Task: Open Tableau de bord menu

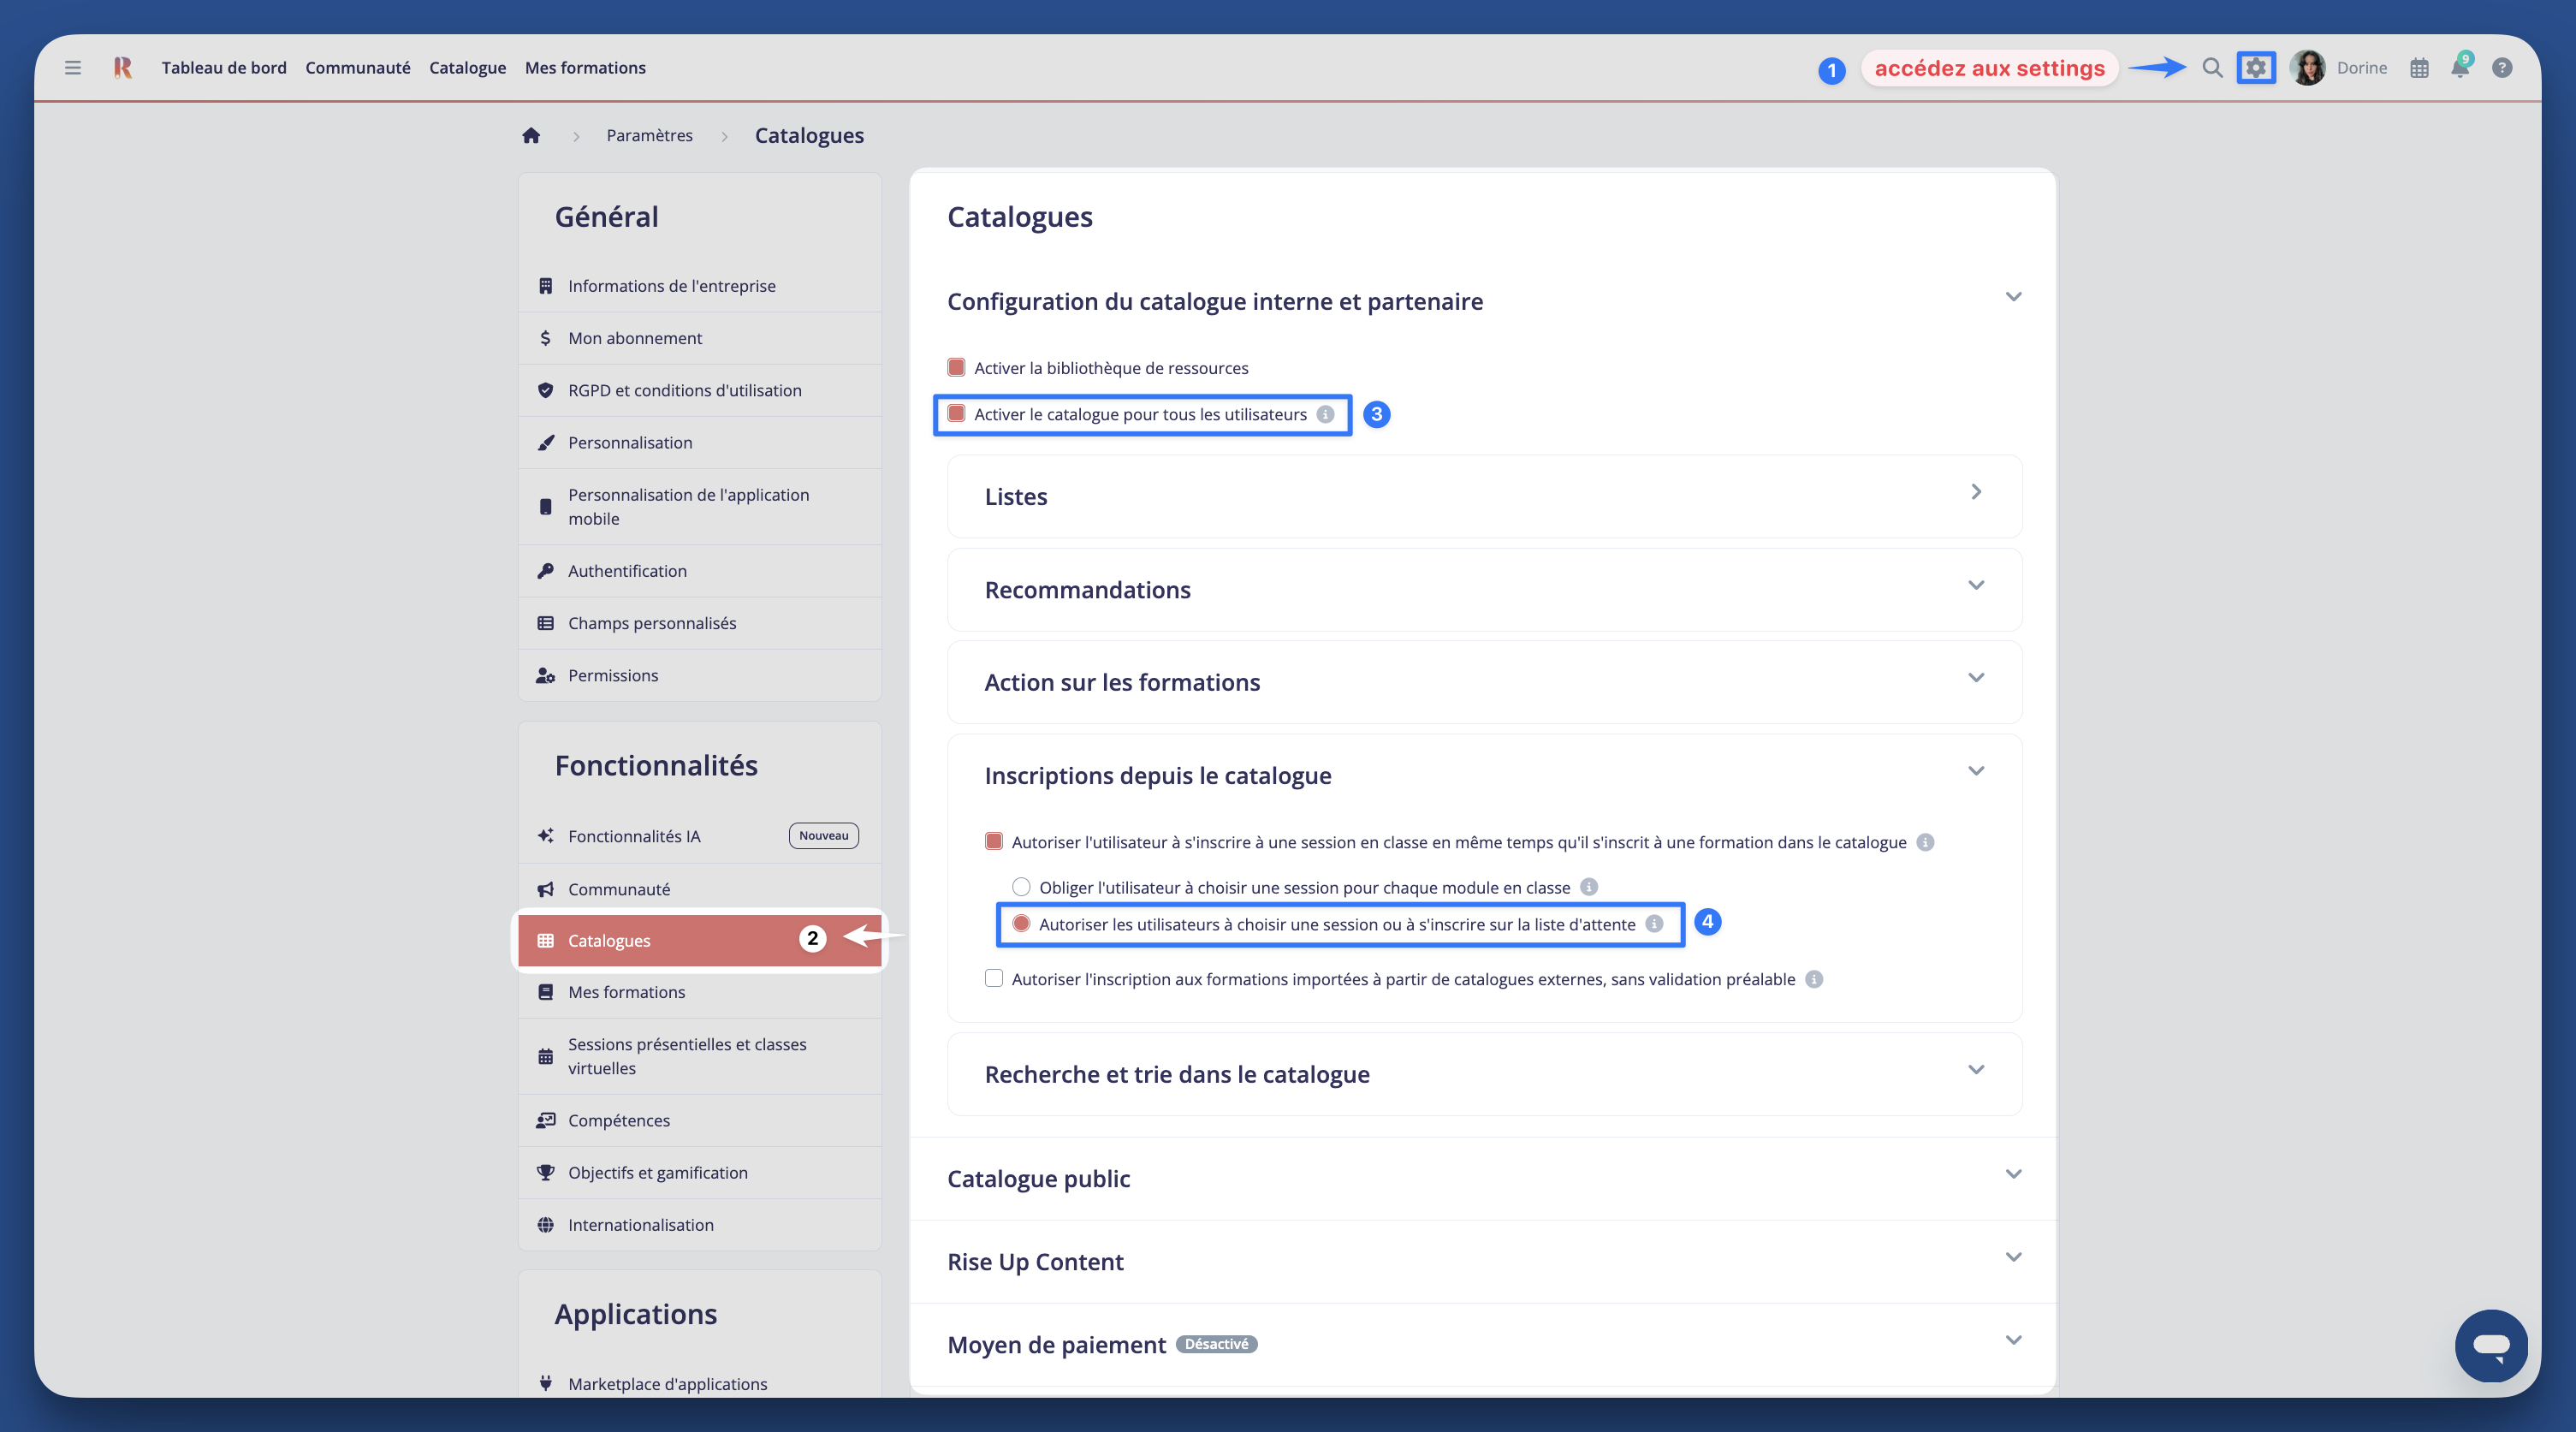Action: click(x=224, y=68)
